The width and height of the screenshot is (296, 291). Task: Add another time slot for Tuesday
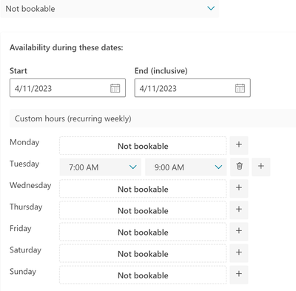[261, 167]
